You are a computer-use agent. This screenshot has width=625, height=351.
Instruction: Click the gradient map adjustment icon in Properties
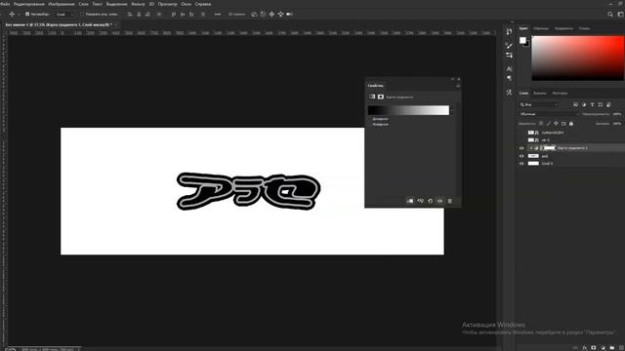pos(372,97)
